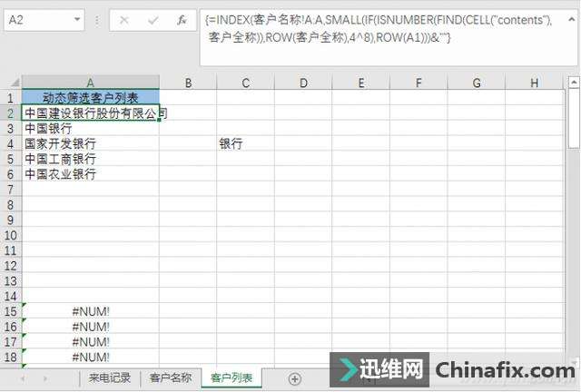581x392 pixels.
Task: Click cell 国家开发银行
Action: [91, 143]
